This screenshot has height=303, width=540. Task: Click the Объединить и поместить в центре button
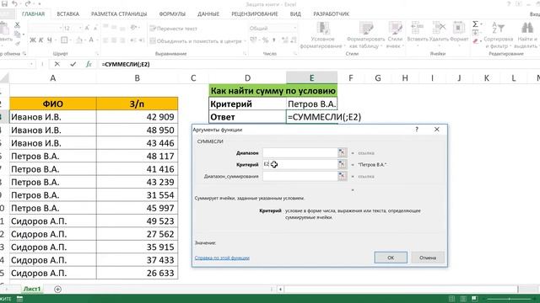196,41
